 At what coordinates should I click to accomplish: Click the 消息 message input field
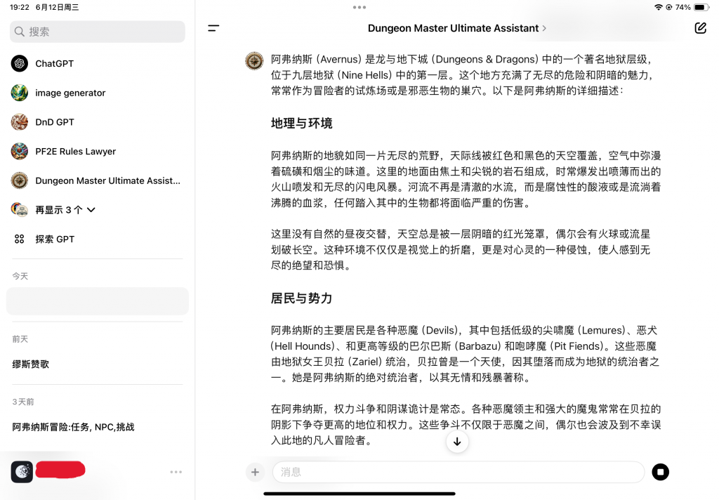point(458,472)
